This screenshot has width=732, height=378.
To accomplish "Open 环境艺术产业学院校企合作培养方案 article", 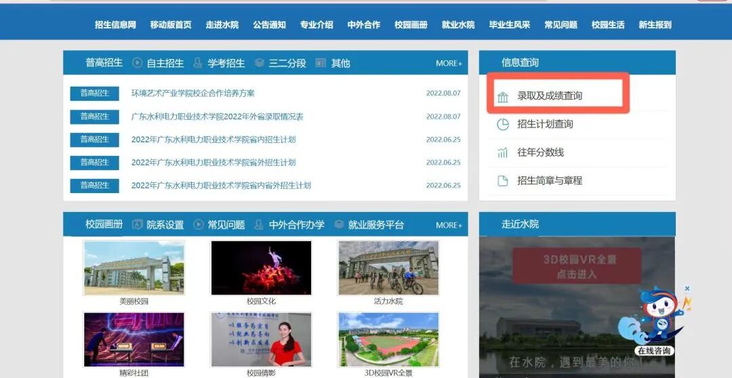I will pyautogui.click(x=192, y=93).
